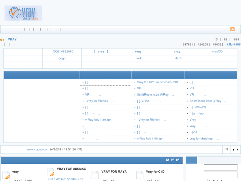Open the wiki link
The width and height of the screenshot is (241, 181).
tap(140, 58)
